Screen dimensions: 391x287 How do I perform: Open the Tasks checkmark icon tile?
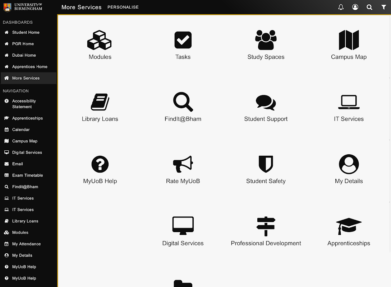(183, 40)
